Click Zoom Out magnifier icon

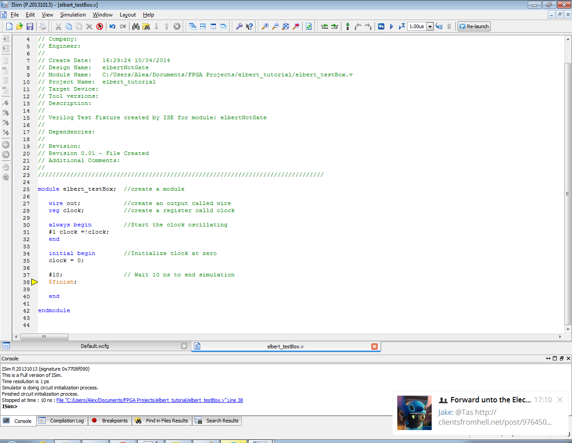(275, 26)
